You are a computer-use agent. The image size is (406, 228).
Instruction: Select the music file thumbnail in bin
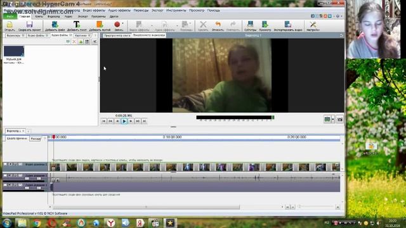(x=14, y=51)
